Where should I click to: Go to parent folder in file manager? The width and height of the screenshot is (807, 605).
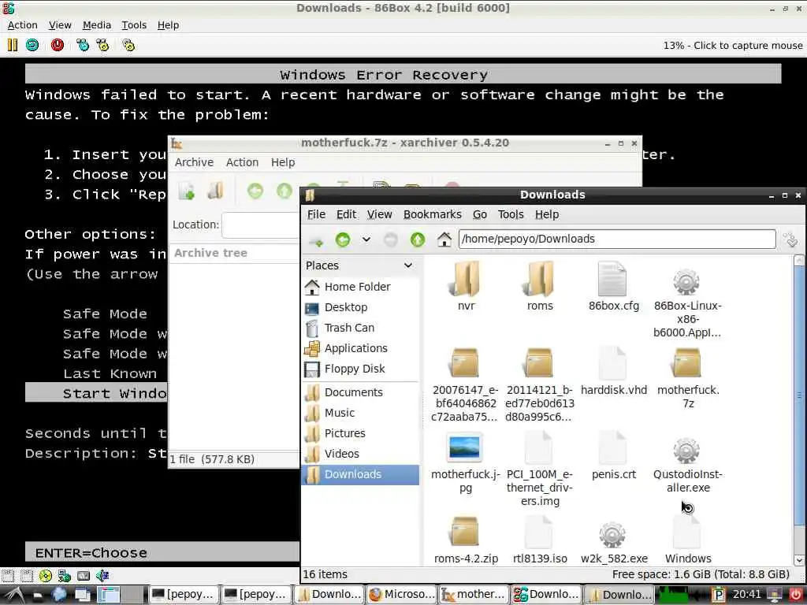coord(418,239)
